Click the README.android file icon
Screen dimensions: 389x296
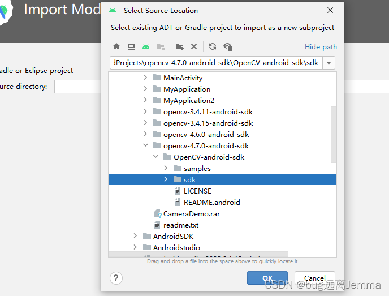pos(178,202)
